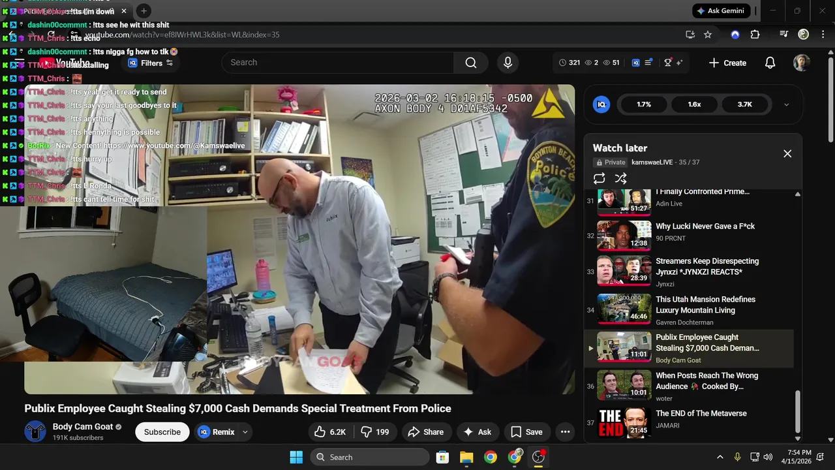Screen dimensions: 835x470
Task: Click the Body Cam Goat channel name
Action: point(83,426)
